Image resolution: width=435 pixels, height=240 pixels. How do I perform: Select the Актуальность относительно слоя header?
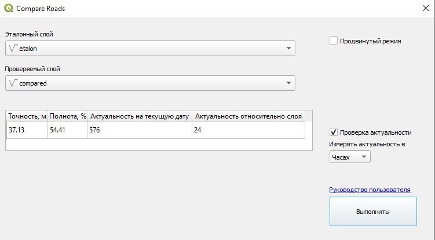[x=248, y=116]
